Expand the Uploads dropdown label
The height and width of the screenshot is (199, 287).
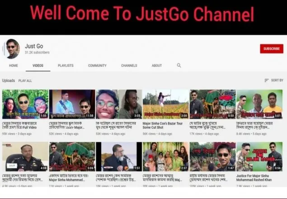[9, 81]
